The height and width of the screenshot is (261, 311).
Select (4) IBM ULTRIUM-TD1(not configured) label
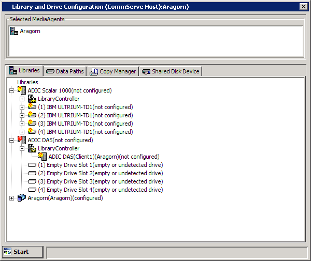pos(86,132)
